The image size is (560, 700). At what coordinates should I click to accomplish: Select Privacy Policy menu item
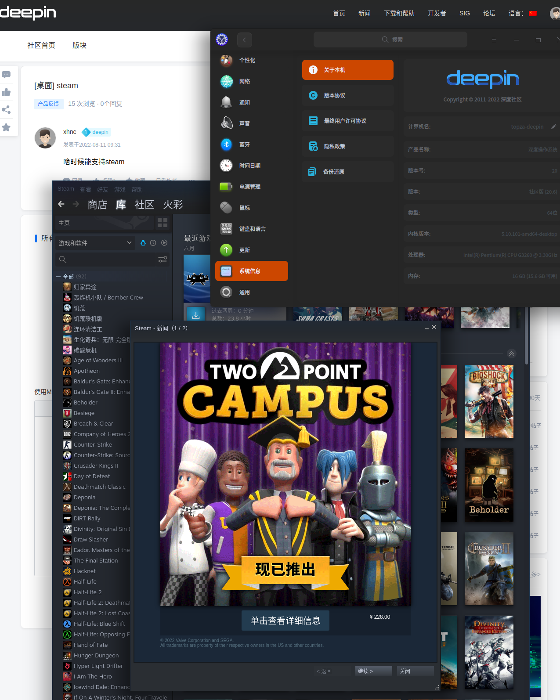[348, 146]
